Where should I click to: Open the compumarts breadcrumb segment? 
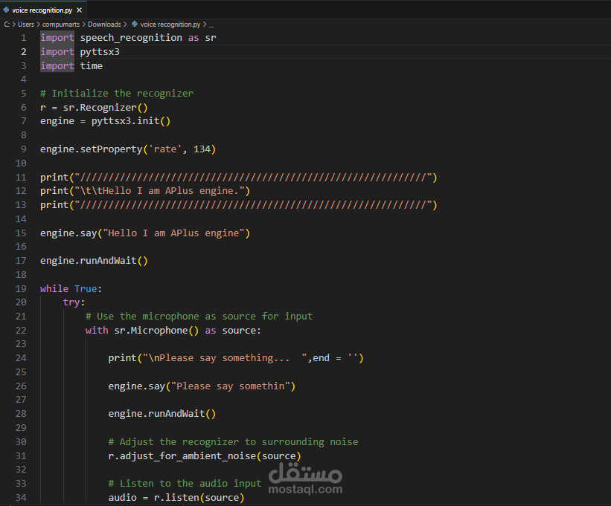(x=61, y=25)
